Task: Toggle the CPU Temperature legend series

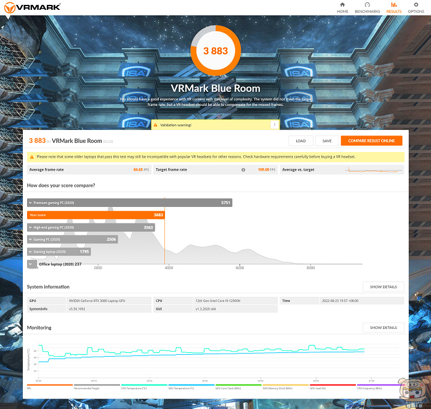Action: pos(135,388)
